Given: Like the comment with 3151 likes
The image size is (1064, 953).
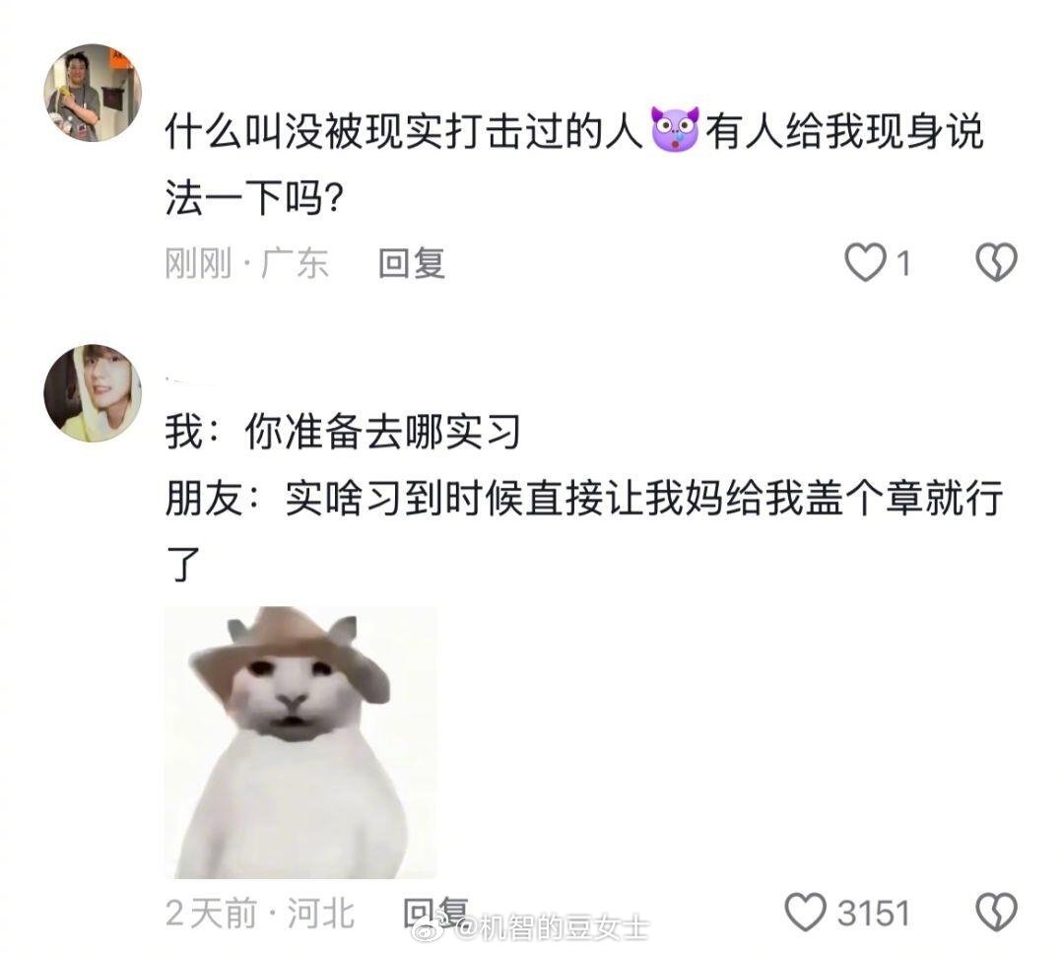Looking at the screenshot, I should click(806, 913).
